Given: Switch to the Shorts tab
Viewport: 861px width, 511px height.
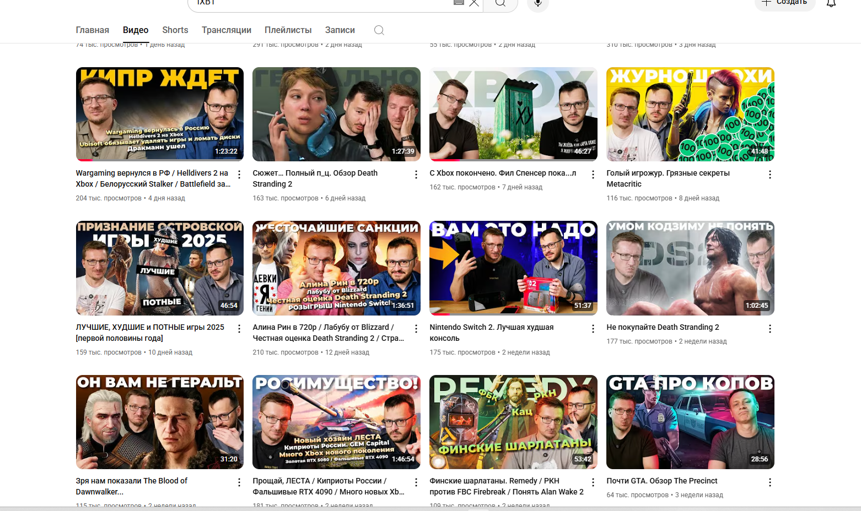Looking at the screenshot, I should [x=175, y=30].
